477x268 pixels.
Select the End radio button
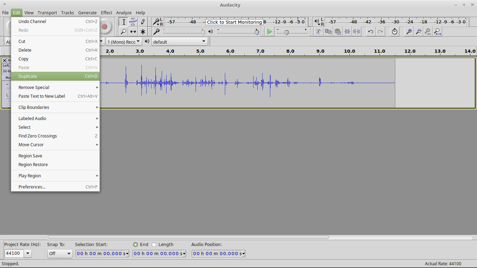click(135, 245)
